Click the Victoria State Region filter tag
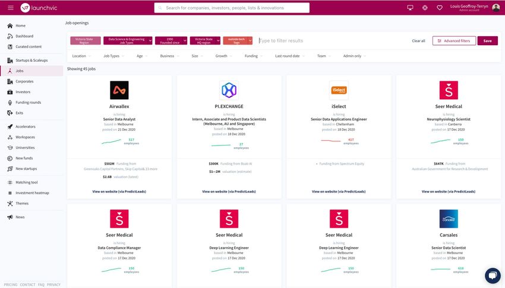The width and height of the screenshot is (505, 288). click(x=86, y=40)
